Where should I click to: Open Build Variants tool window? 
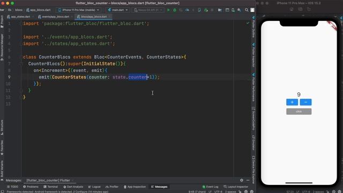2,170
